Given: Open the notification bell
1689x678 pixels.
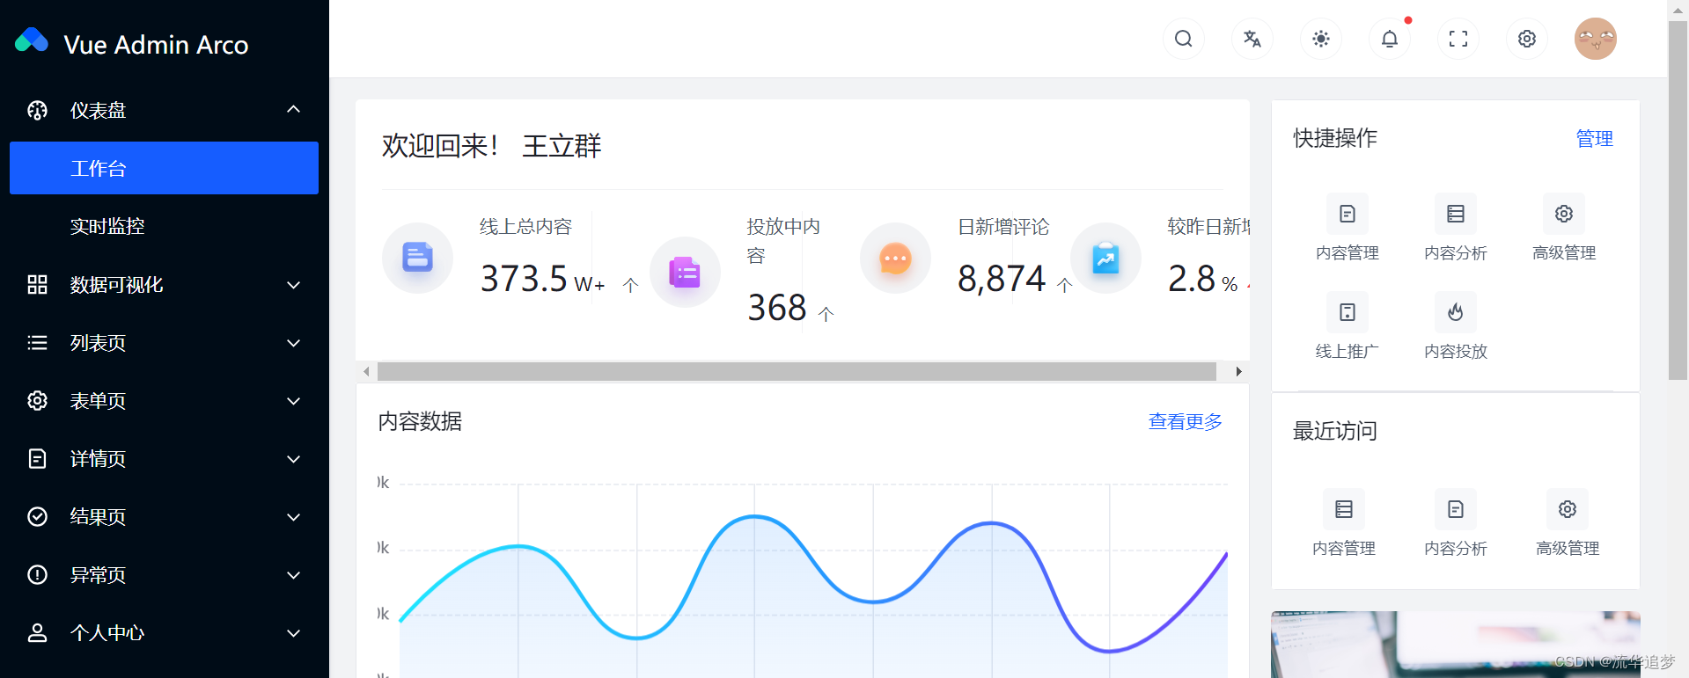Looking at the screenshot, I should pos(1390,39).
